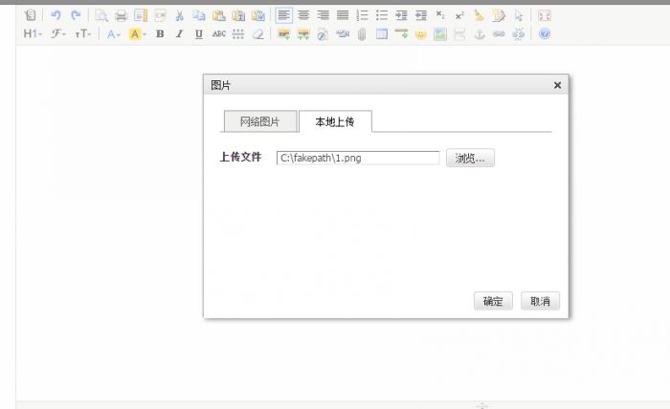This screenshot has height=409, width=670.
Task: Apply subscript formatting
Action: pyautogui.click(x=440, y=15)
